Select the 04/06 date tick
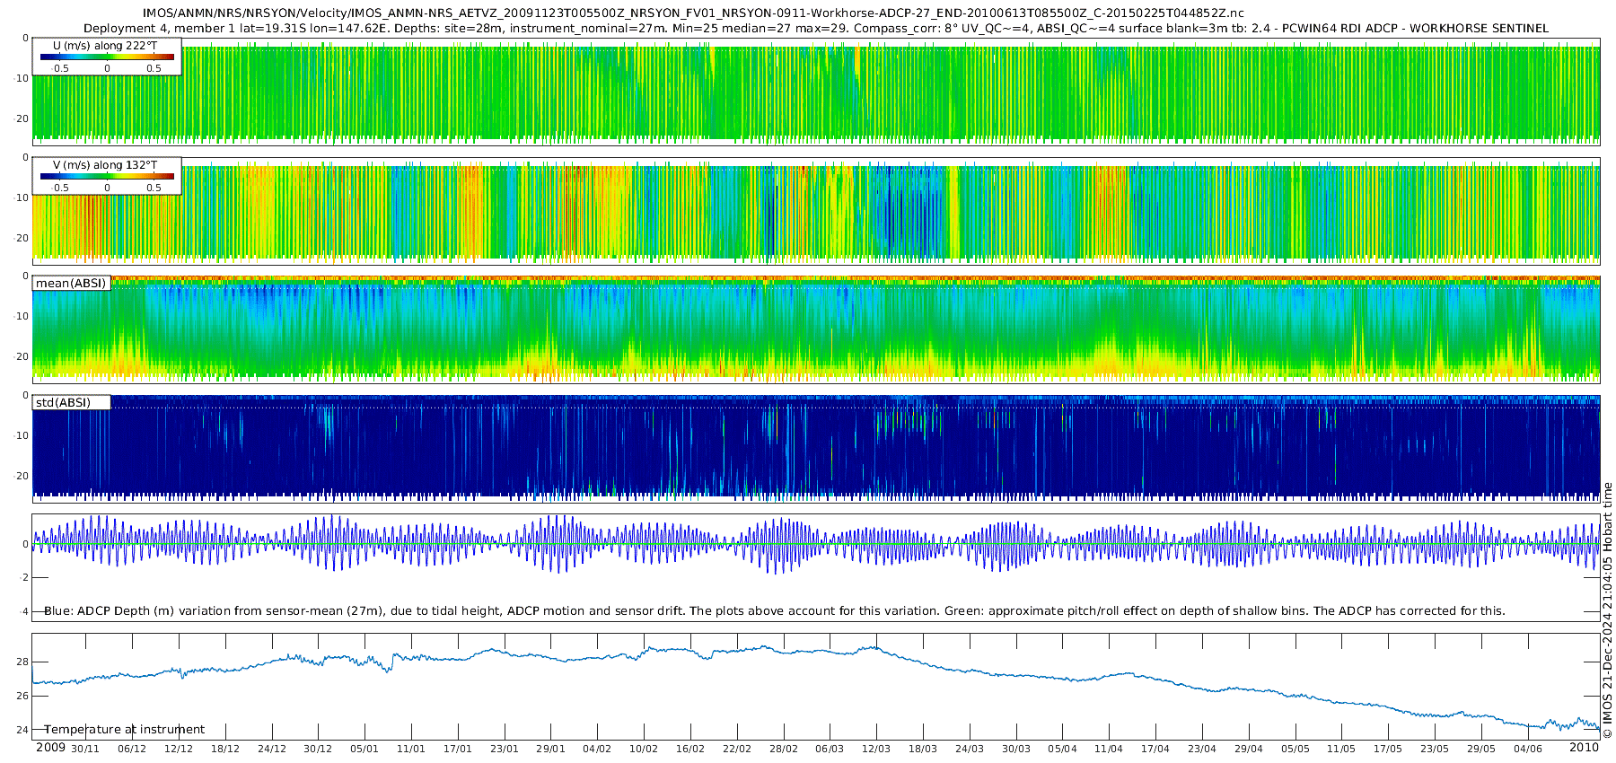 (x=1528, y=749)
